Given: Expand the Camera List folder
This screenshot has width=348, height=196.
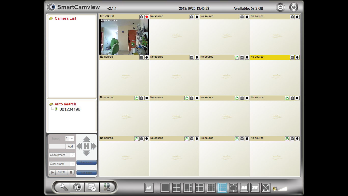Looking at the screenshot, I should 51,18.
